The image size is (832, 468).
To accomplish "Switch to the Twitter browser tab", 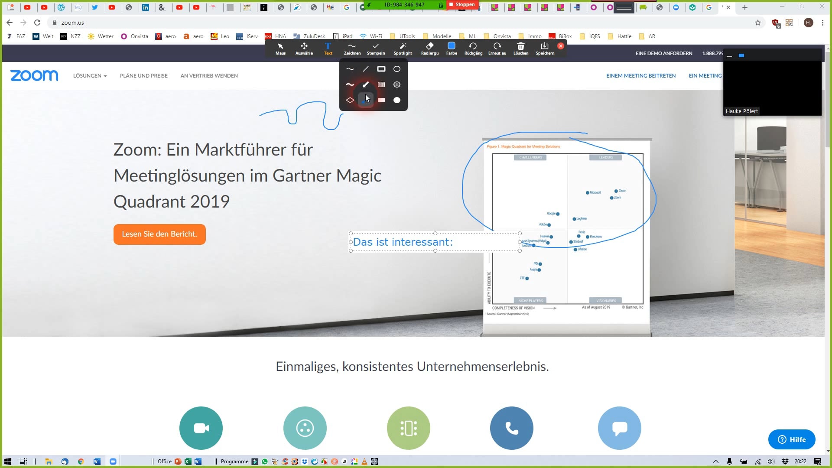I will tap(95, 7).
